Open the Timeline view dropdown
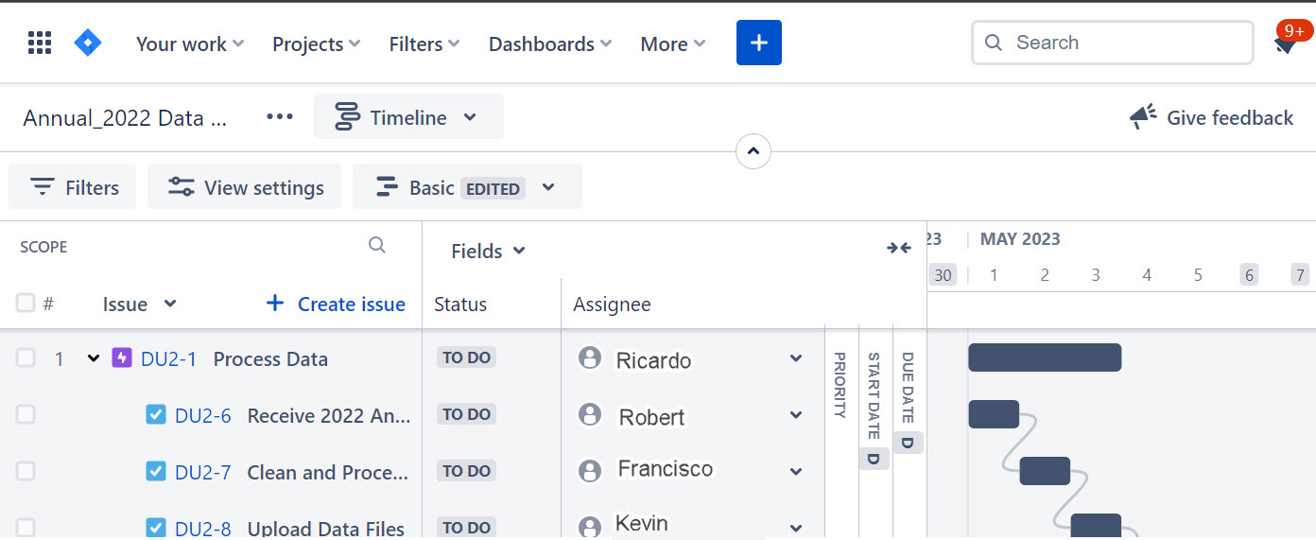 408,116
